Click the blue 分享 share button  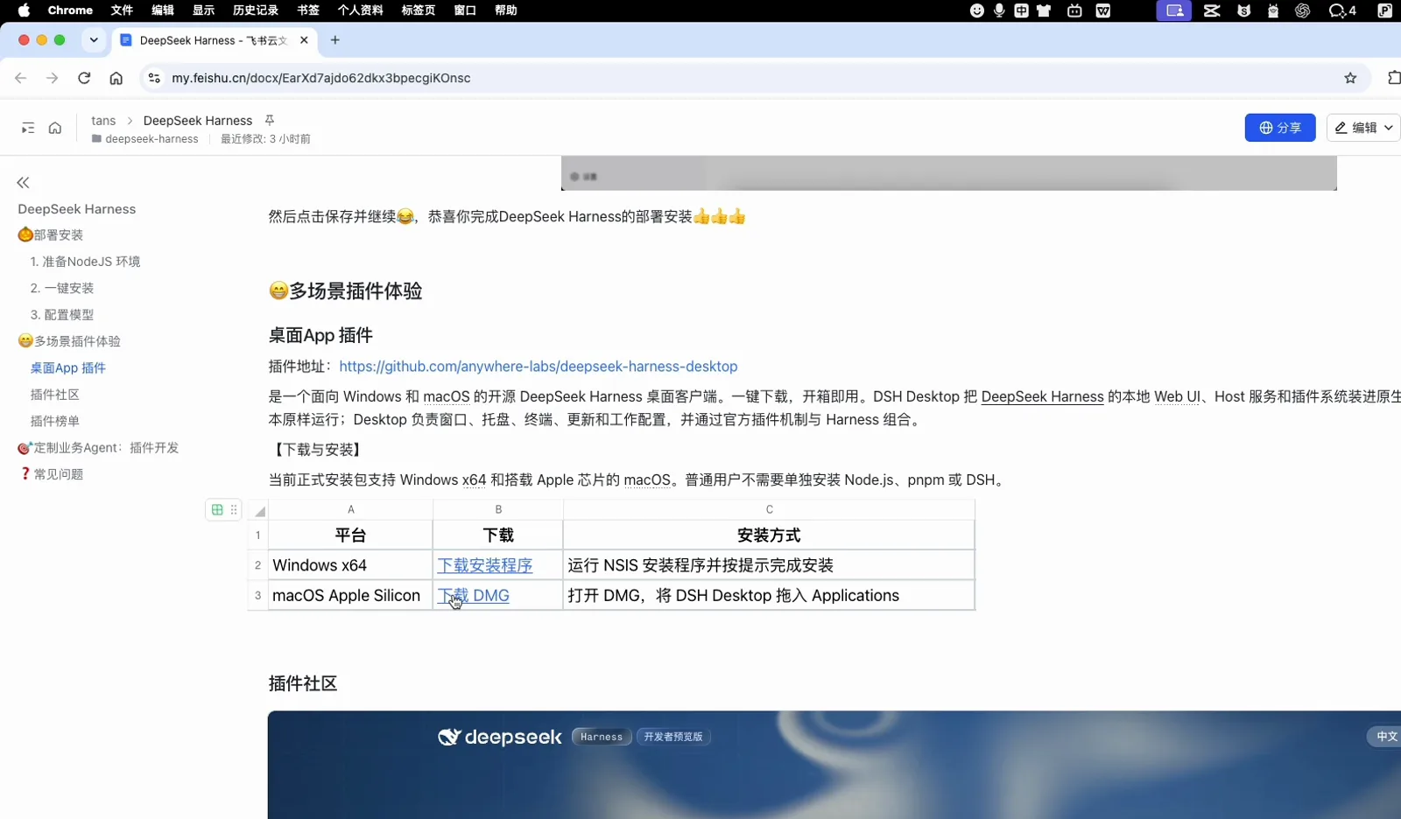[x=1280, y=128]
